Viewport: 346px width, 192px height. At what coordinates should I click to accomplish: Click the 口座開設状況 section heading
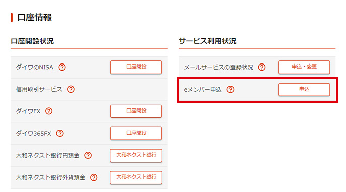pos(32,41)
